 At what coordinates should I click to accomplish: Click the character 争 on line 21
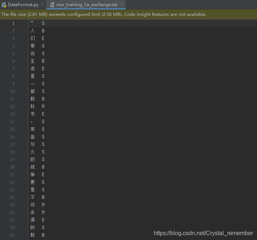[33, 175]
